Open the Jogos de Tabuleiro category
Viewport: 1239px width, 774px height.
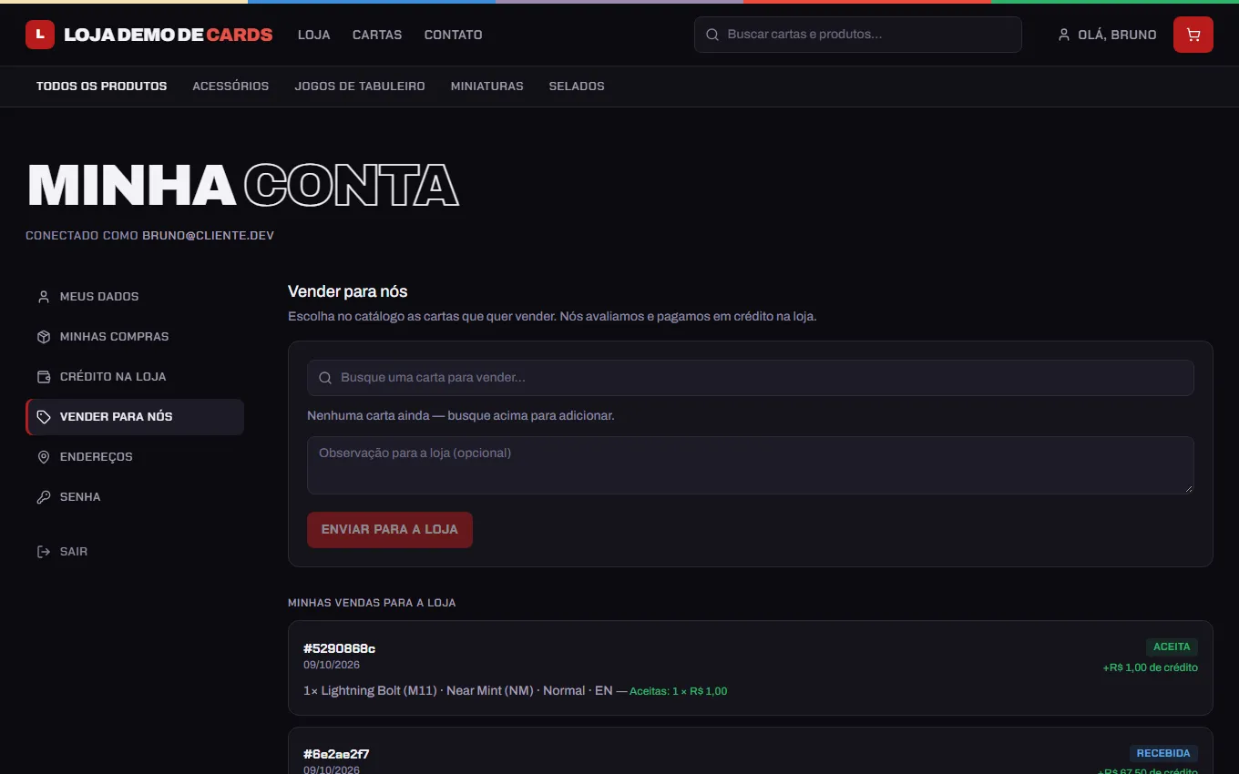click(x=360, y=87)
